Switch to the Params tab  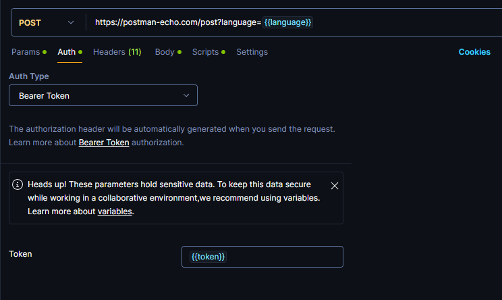(26, 52)
